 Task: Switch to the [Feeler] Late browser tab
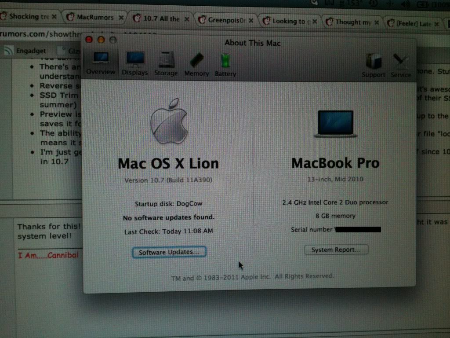[413, 23]
